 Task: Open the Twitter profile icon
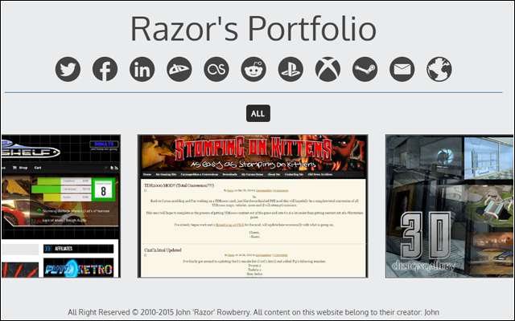pyautogui.click(x=68, y=69)
